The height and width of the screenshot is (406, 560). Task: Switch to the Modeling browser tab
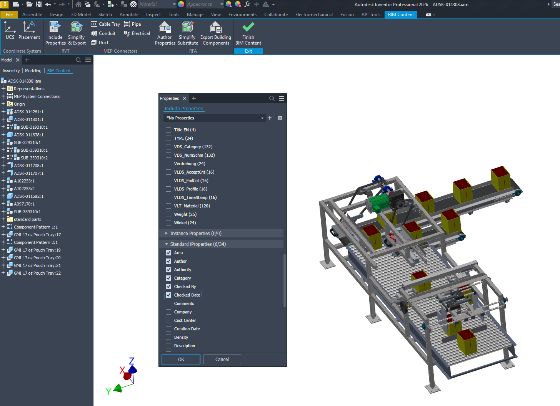(x=33, y=71)
